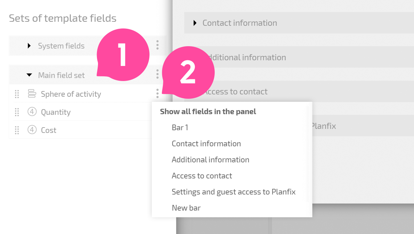Click the Cost number-type icon

point(32,130)
